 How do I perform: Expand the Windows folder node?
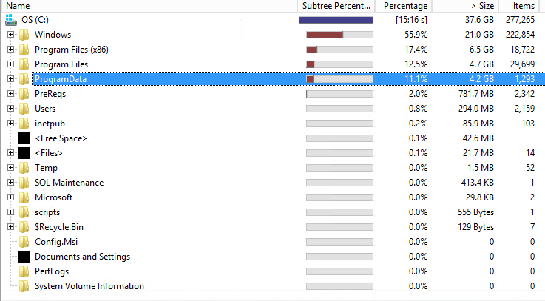point(11,35)
